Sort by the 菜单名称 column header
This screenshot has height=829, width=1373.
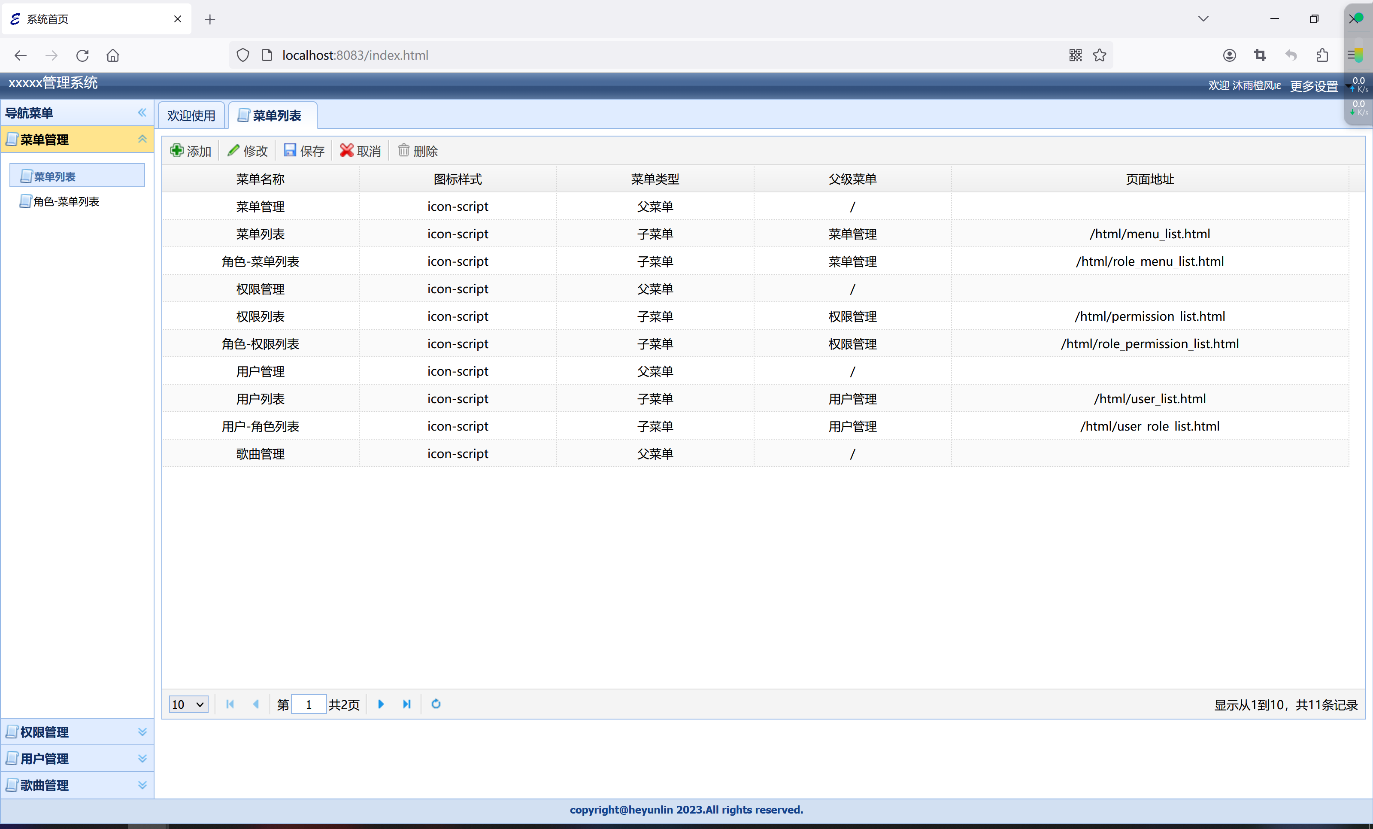pos(260,179)
